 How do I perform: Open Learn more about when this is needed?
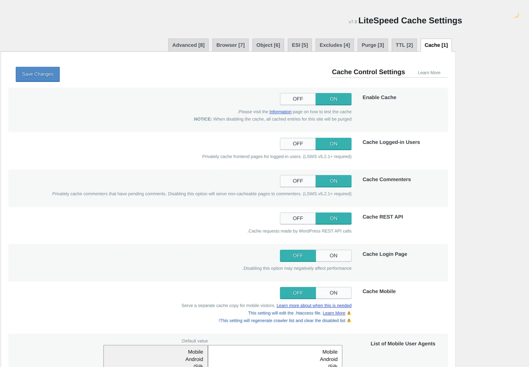coord(314,306)
